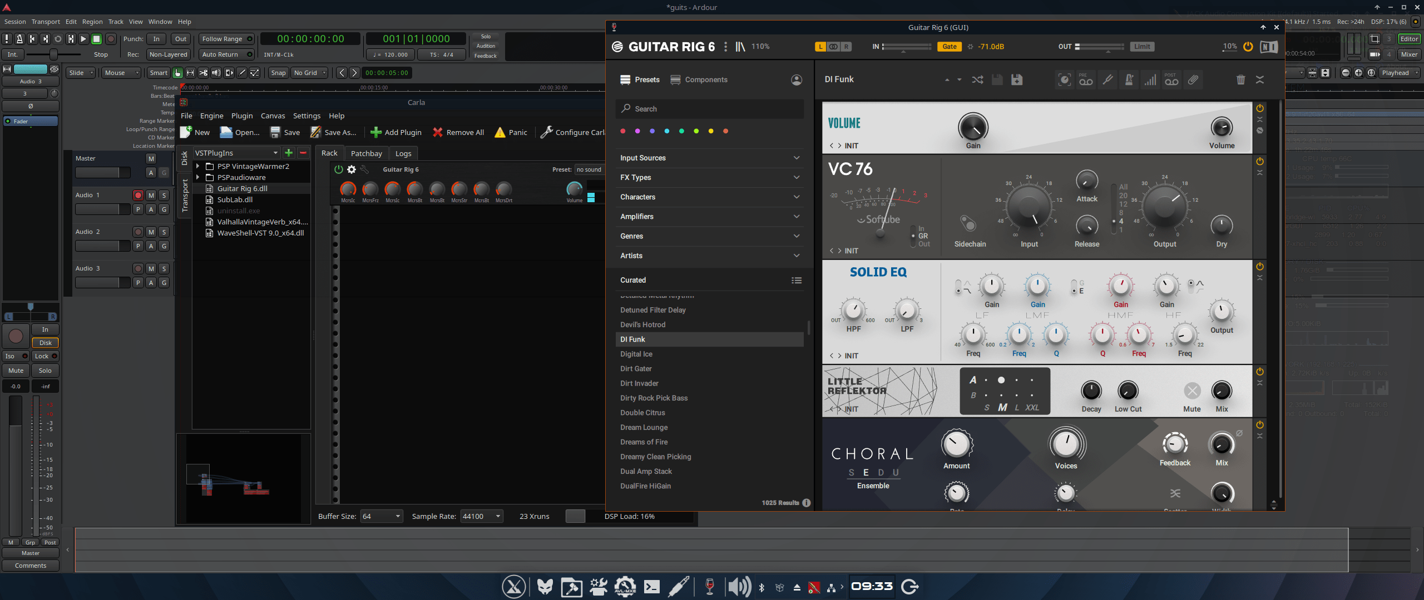Click Remove All in Carla

point(458,132)
